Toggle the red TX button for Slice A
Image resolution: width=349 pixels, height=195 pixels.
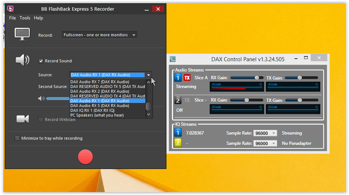coord(187,78)
